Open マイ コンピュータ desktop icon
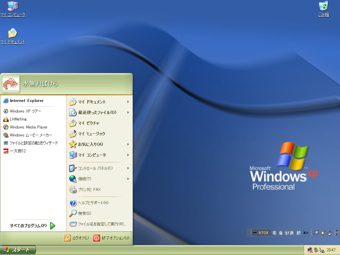Viewport: 340px width, 255px height. [13, 9]
